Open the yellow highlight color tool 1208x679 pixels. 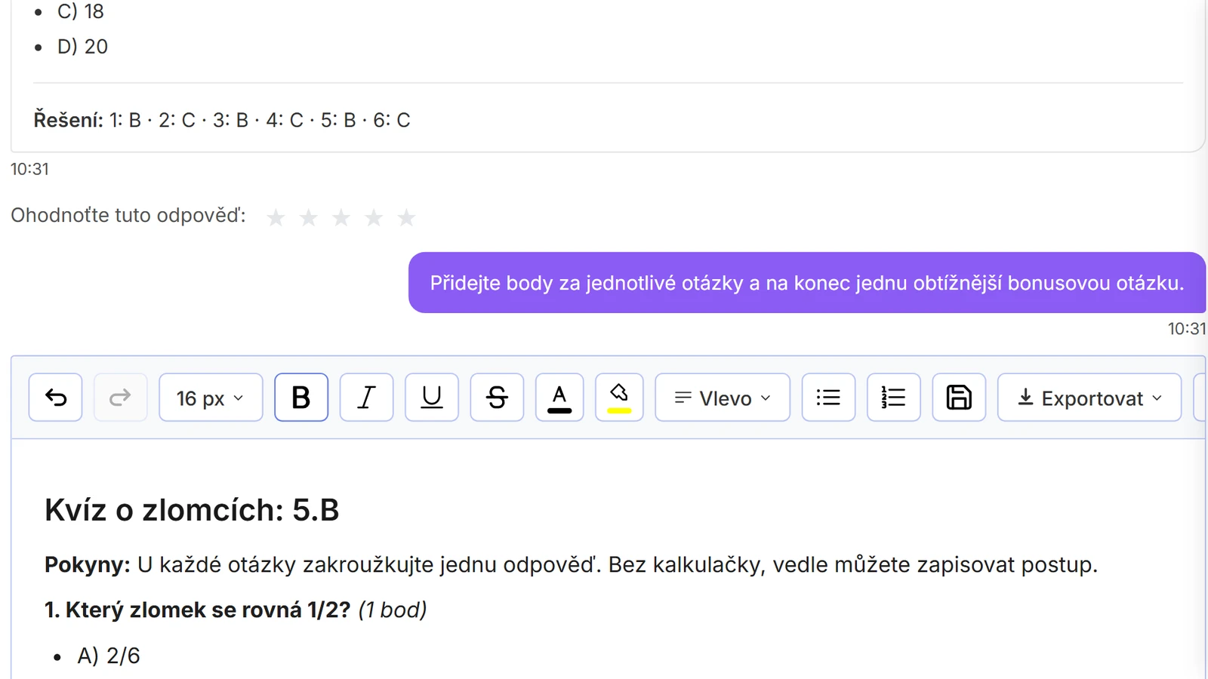tap(619, 397)
